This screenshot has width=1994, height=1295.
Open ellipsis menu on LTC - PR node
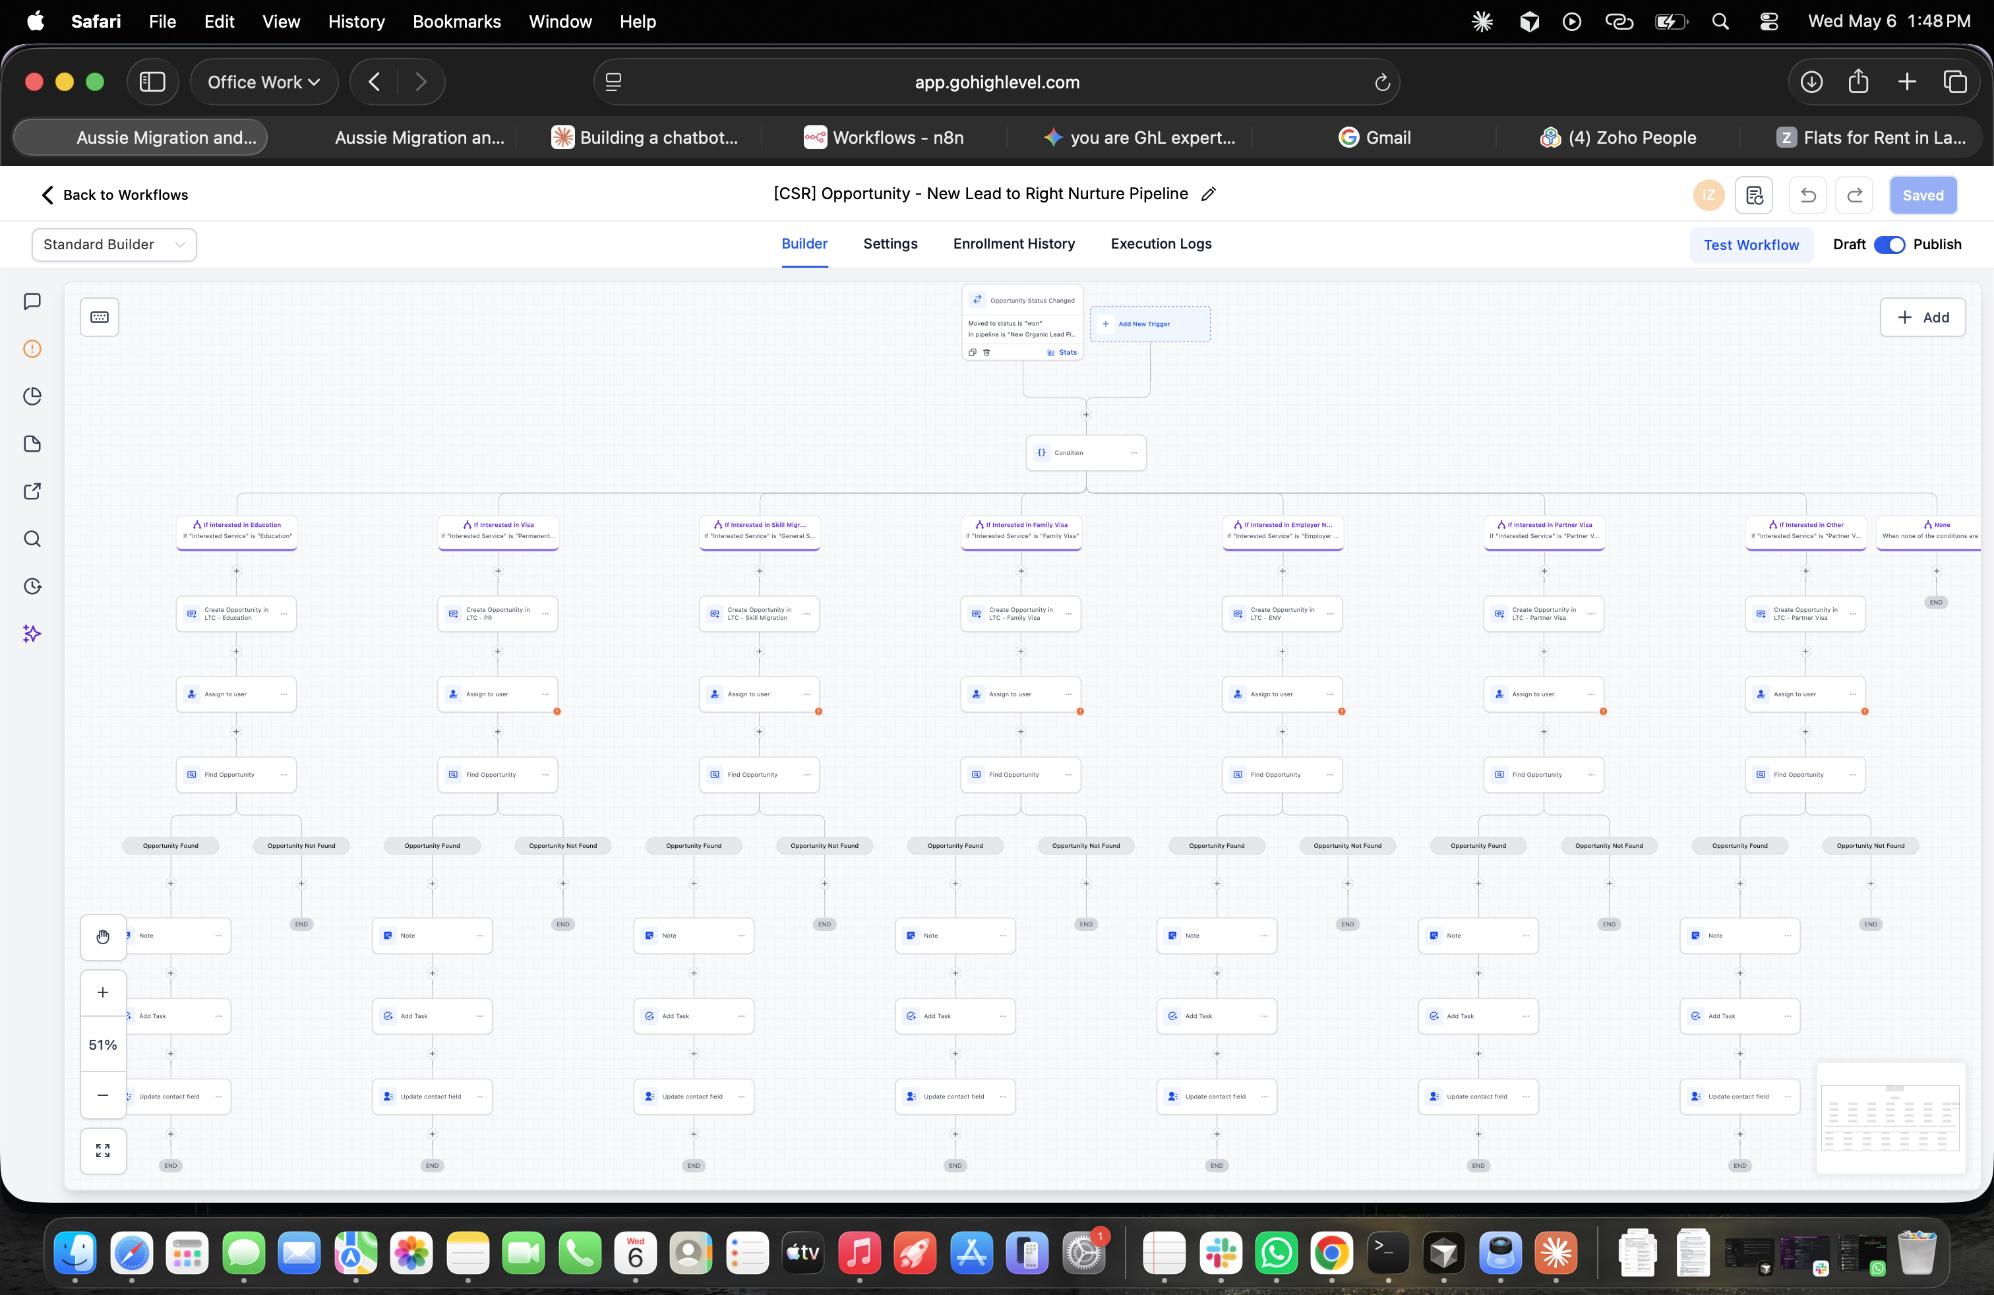[x=545, y=614]
